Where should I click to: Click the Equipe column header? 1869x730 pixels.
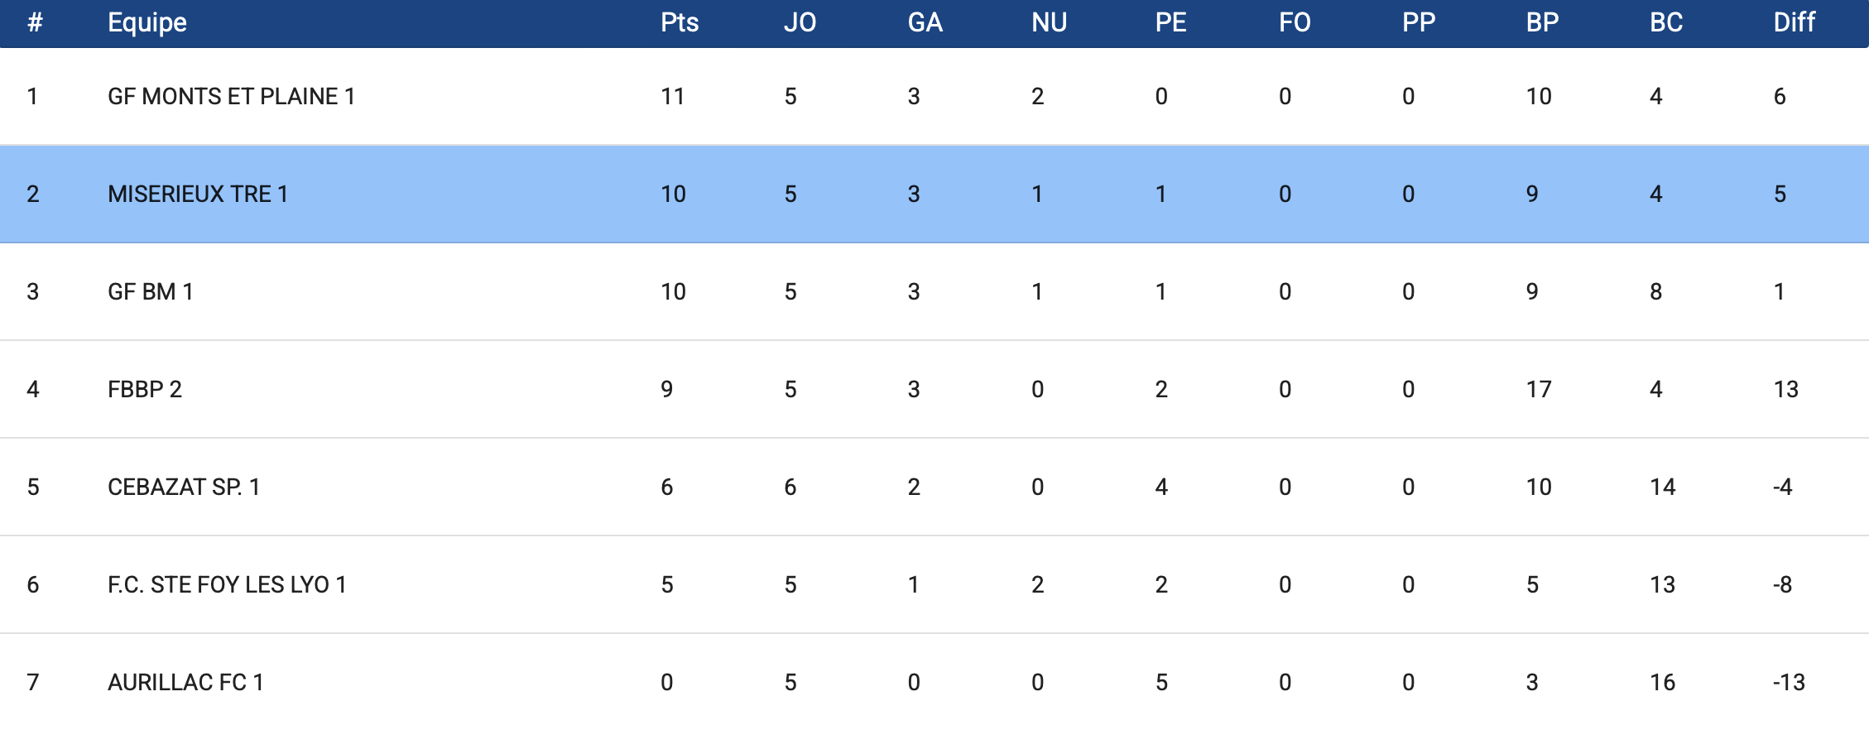[x=147, y=22]
